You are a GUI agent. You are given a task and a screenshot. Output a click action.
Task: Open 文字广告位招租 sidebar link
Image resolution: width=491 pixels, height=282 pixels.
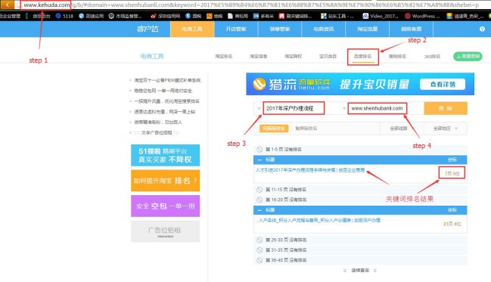(x=157, y=133)
